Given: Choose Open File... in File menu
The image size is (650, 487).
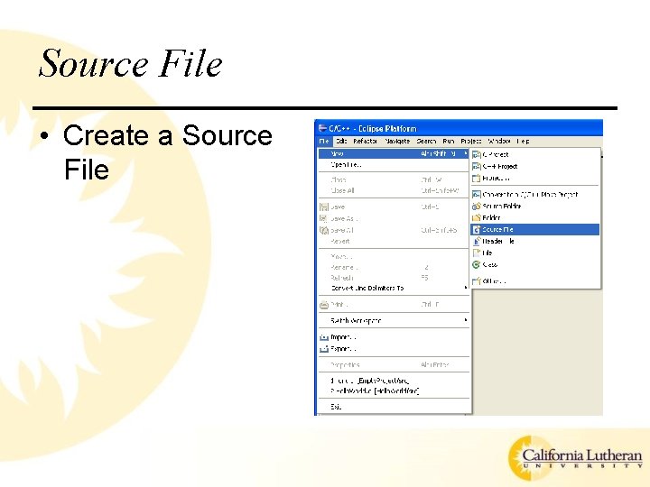Looking at the screenshot, I should pyautogui.click(x=394, y=165).
